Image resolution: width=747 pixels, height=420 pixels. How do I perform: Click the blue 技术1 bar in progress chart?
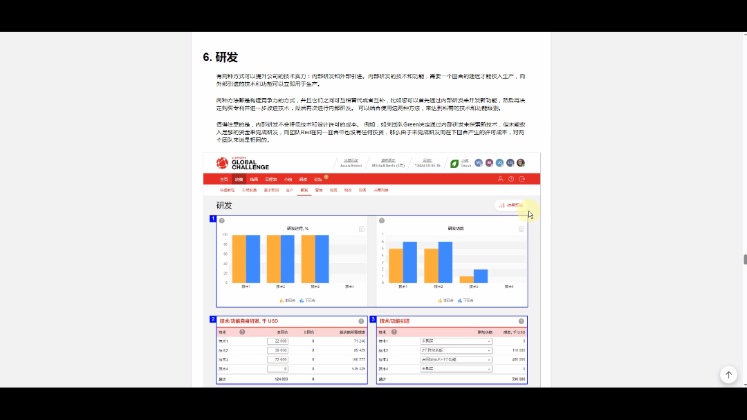tap(253, 259)
